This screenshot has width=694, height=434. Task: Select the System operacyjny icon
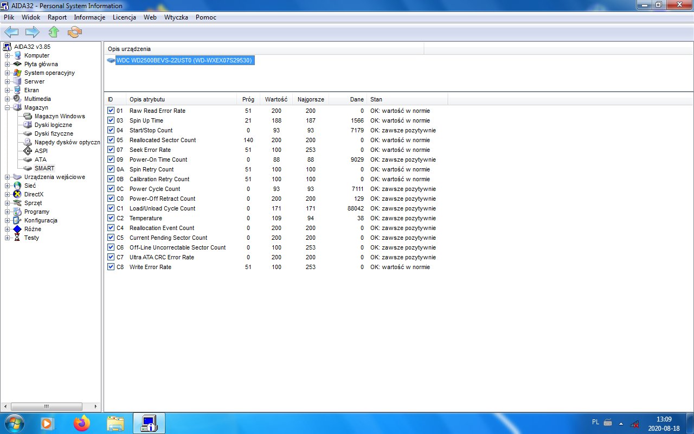[17, 73]
